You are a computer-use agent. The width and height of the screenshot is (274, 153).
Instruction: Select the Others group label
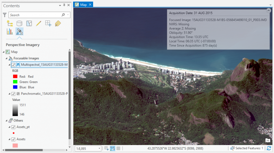[18, 120]
